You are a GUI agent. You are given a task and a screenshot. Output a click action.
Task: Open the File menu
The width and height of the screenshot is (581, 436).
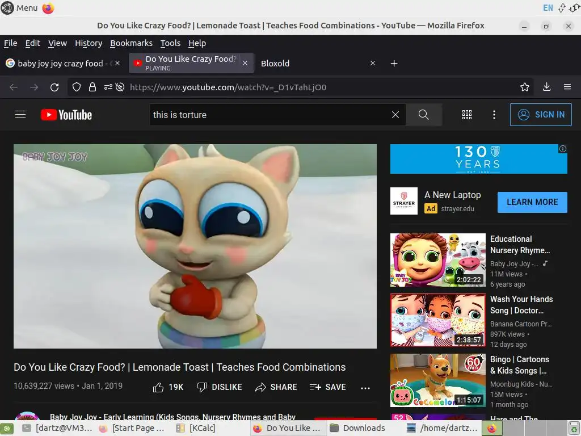click(x=10, y=43)
